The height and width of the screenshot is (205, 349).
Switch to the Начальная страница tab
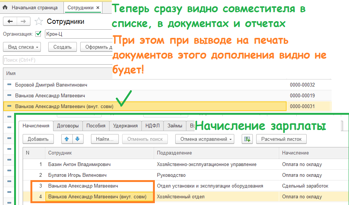tap(32, 7)
